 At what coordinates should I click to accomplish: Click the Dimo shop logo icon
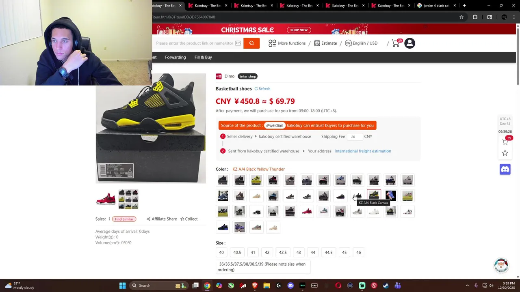219,76
